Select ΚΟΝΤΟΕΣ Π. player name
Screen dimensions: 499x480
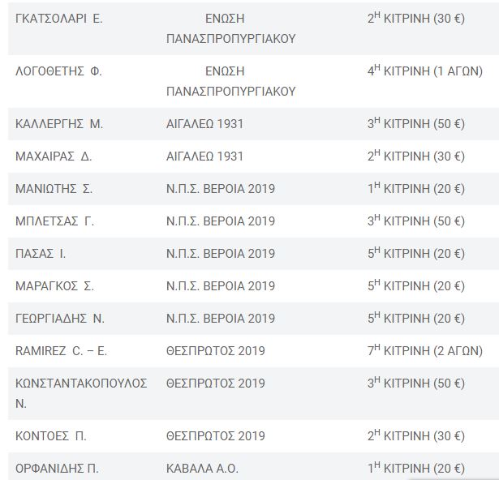coord(51,435)
